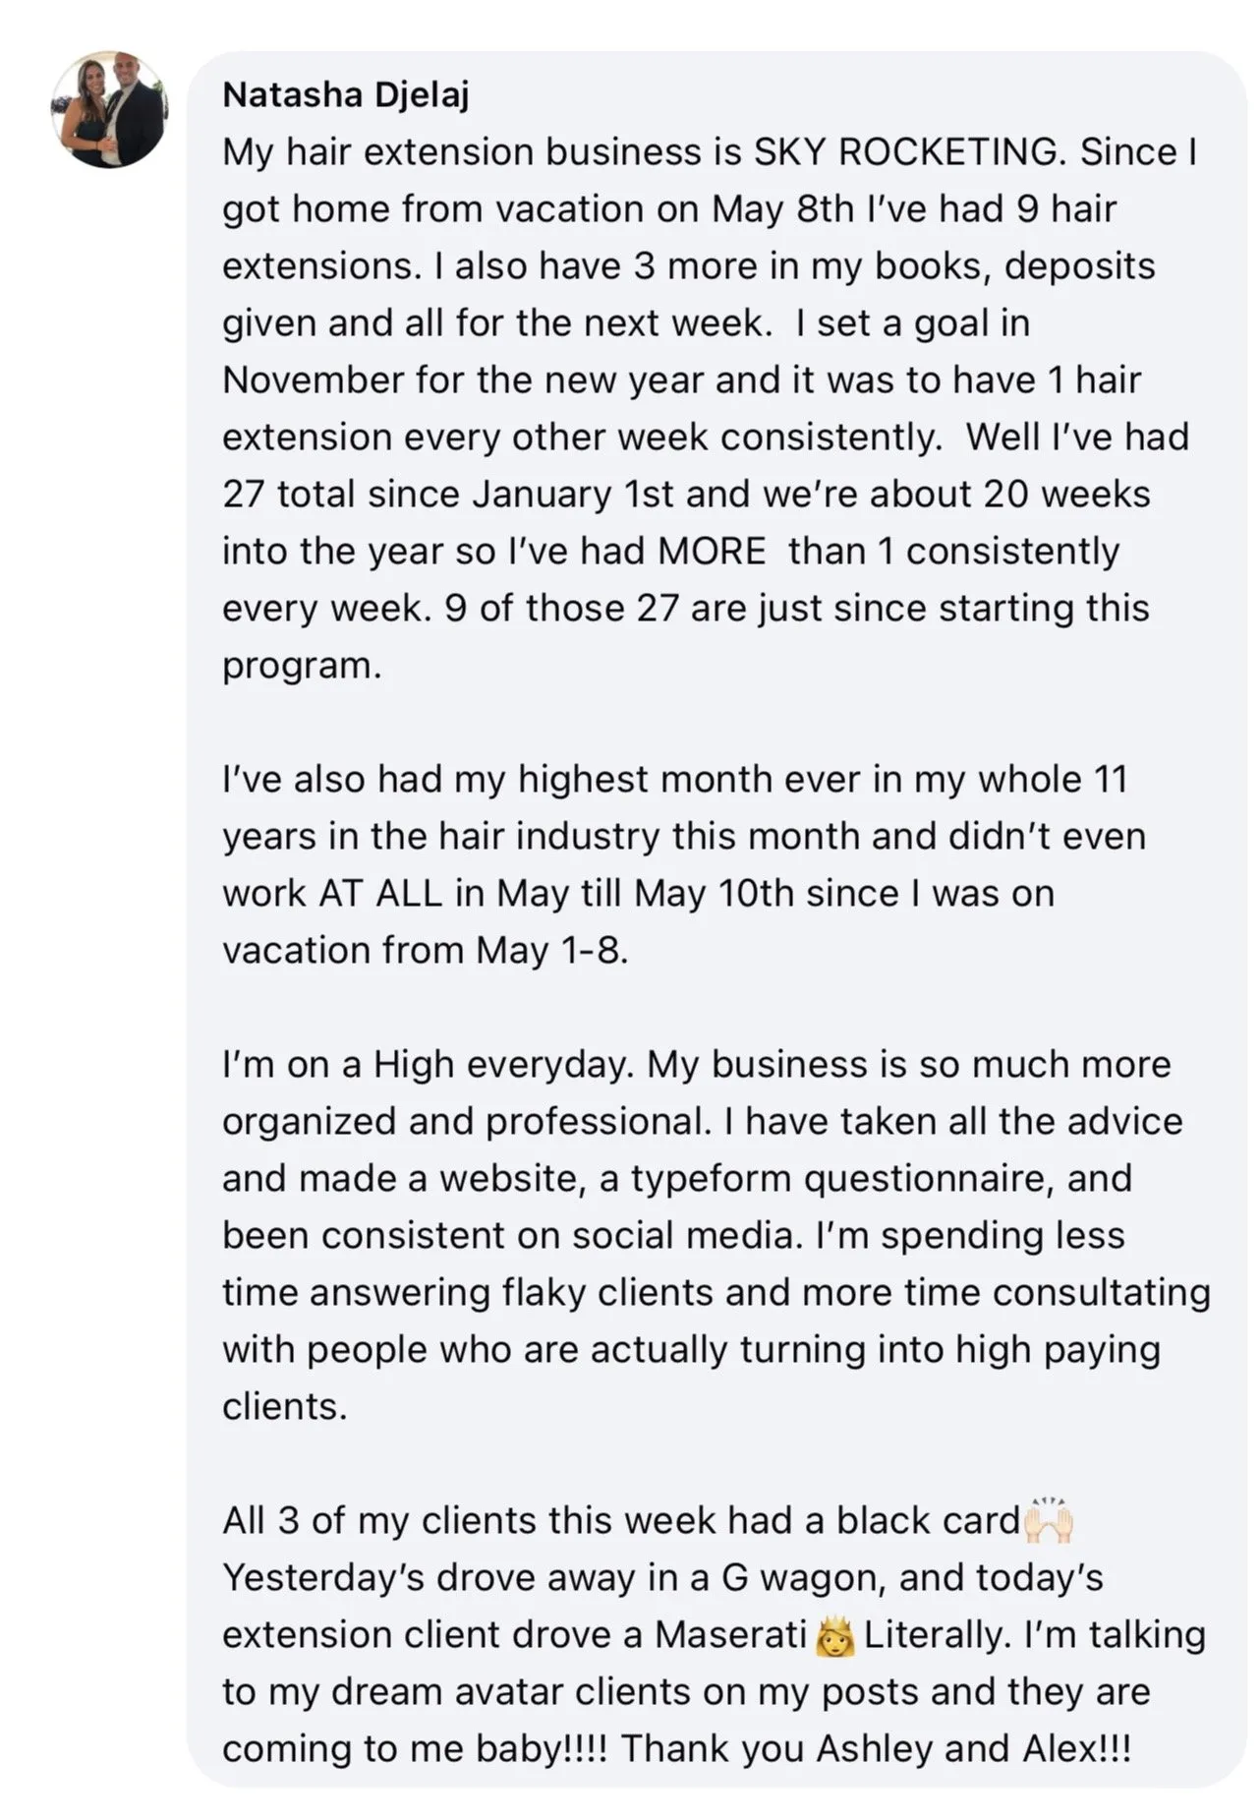Click the Natasha Djelaj name link
1260x1820 pixels.
[346, 94]
